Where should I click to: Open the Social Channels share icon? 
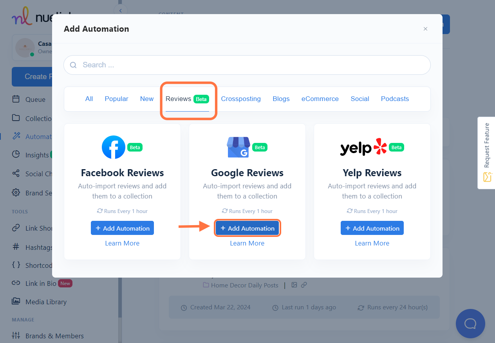pos(16,173)
